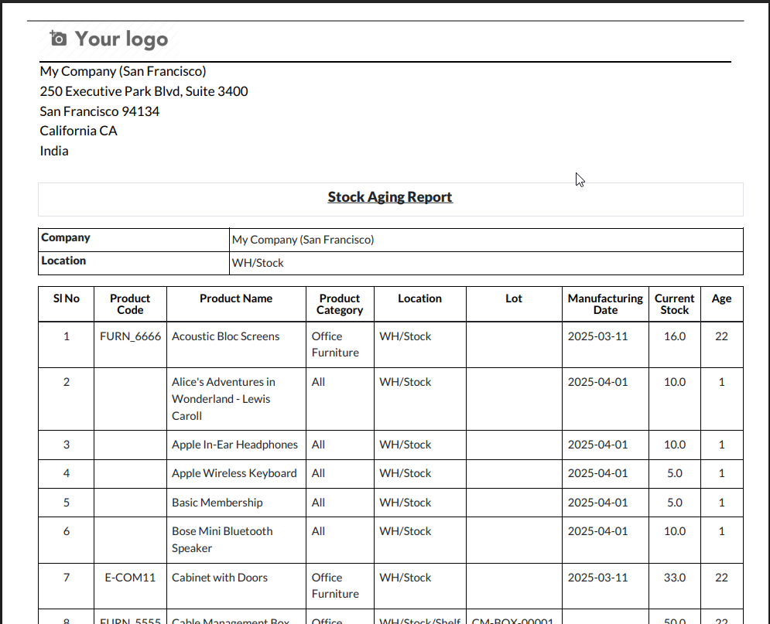Click the 'Product Name' column header
Image resolution: width=770 pixels, height=624 pixels.
(x=236, y=298)
